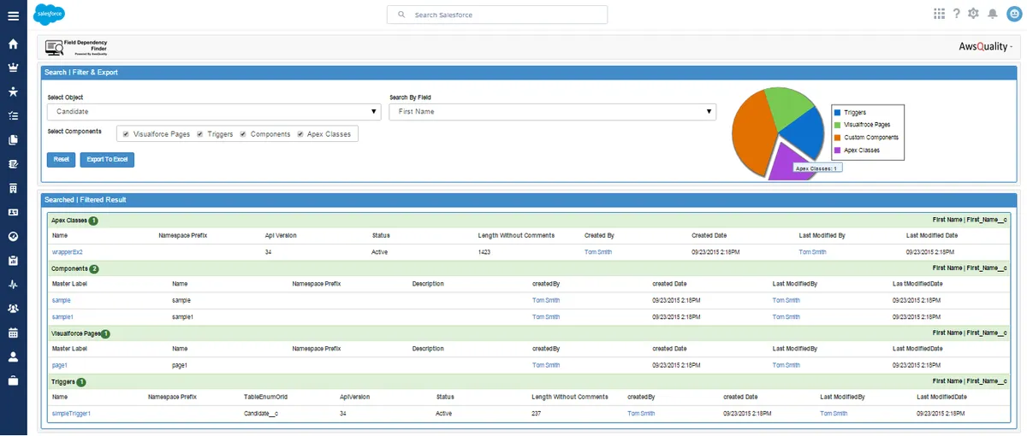Toggle the Apex Classes checkbox
The height and width of the screenshot is (436, 1027).
tap(300, 134)
